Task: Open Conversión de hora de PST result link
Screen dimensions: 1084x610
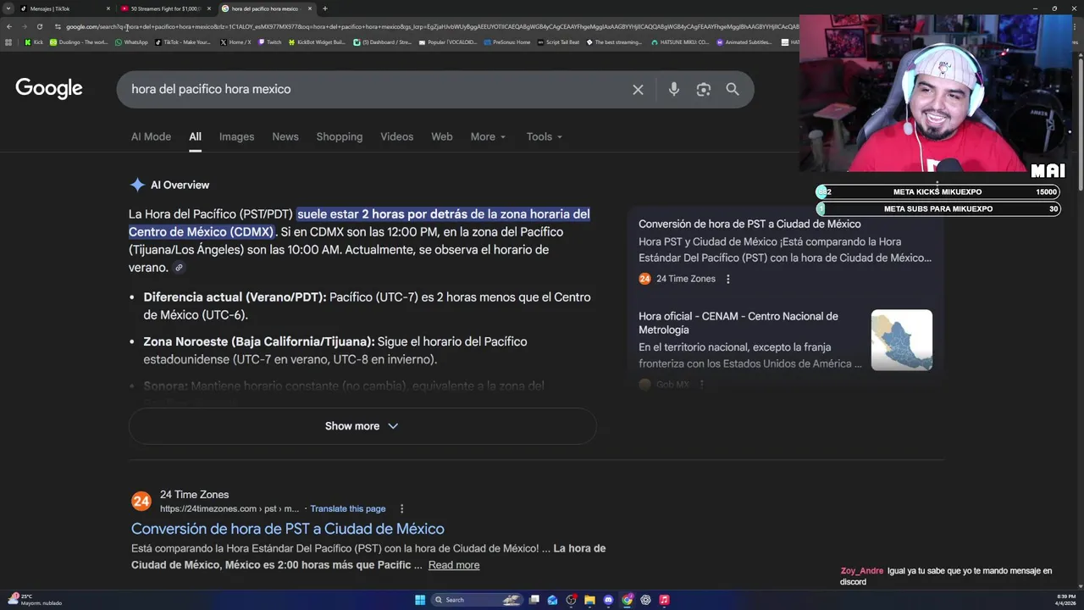Action: (x=288, y=529)
